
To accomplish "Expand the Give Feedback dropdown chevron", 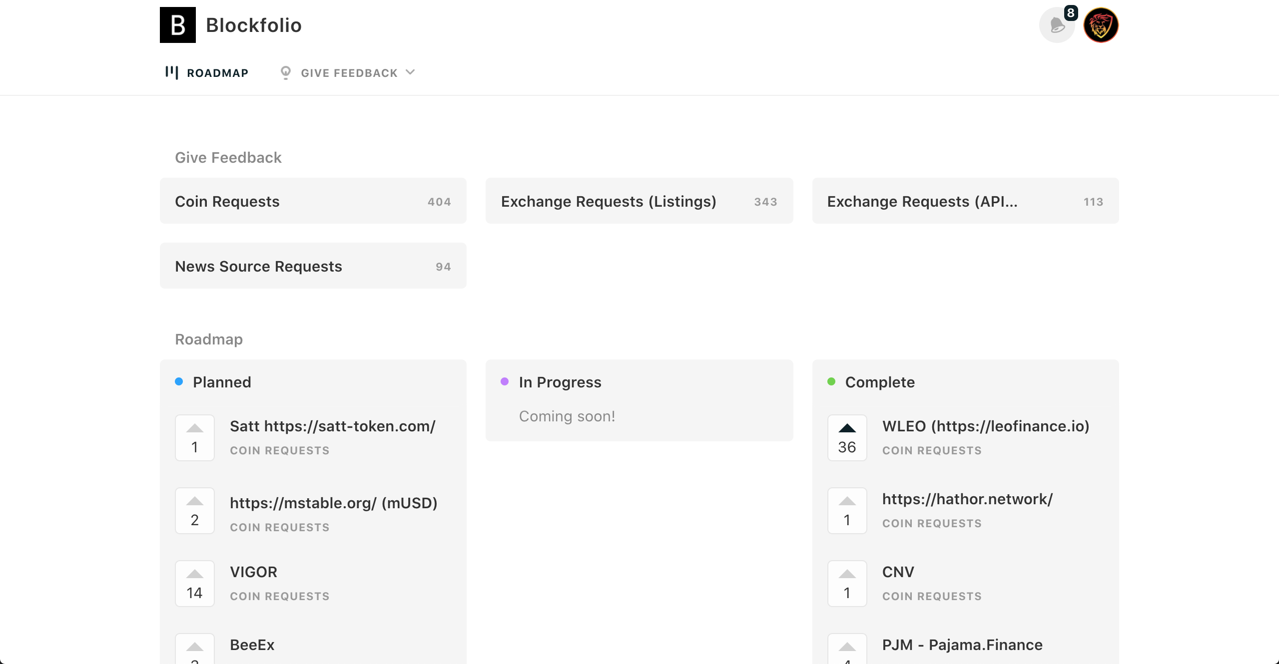I will coord(410,72).
